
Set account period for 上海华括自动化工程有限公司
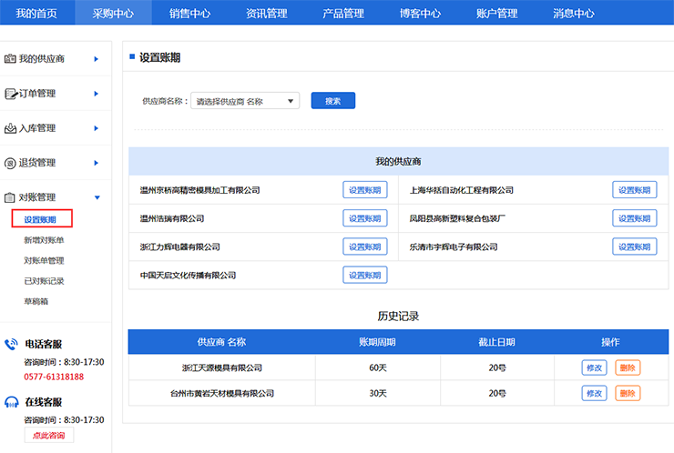(635, 190)
